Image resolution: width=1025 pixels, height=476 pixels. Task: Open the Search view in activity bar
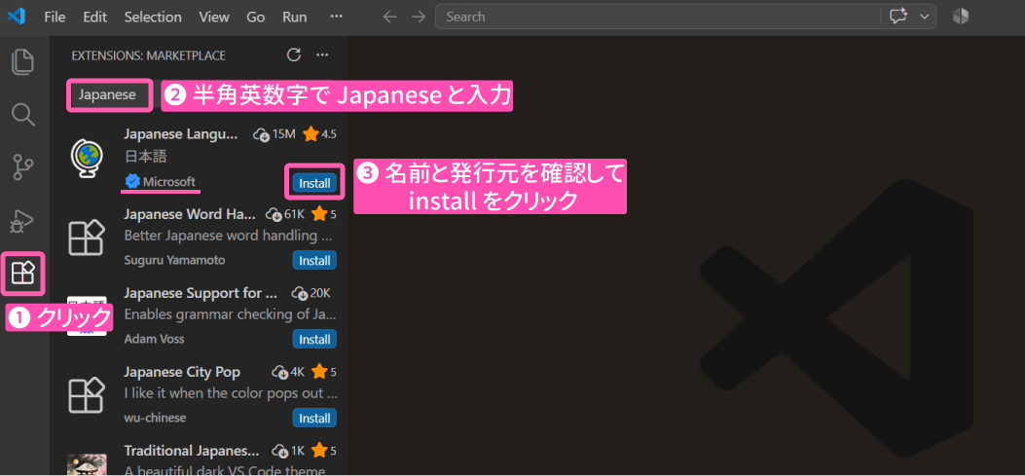(23, 115)
